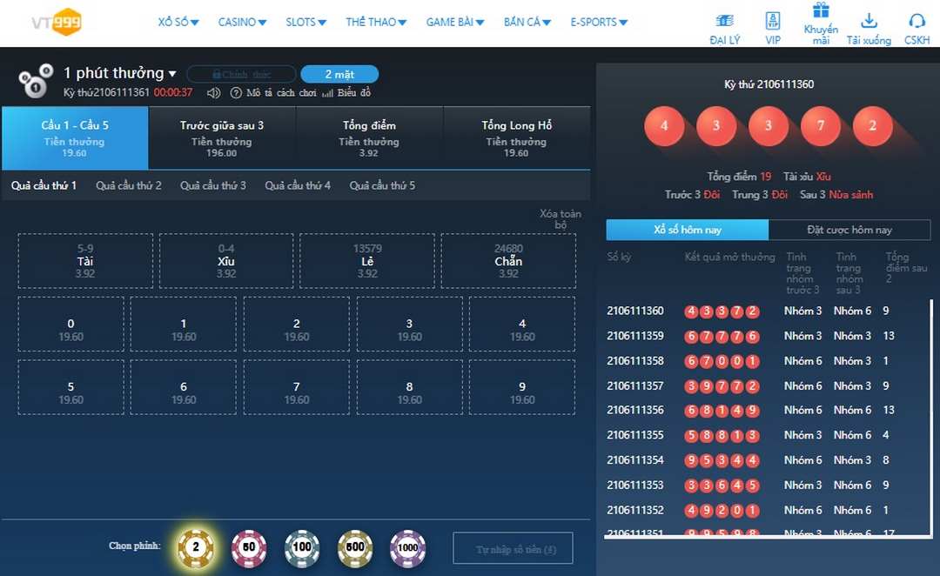This screenshot has height=576, width=940.
Task: Contact support via CSKH headset icon
Action: [x=916, y=21]
